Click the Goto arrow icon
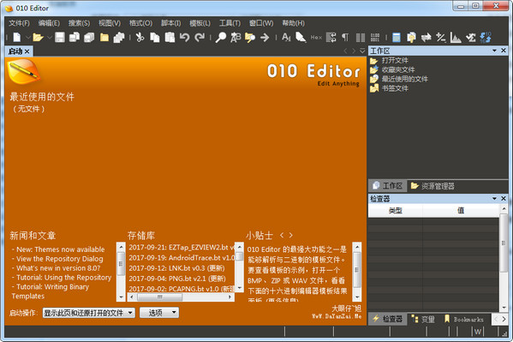This screenshot has height=342, width=513. click(x=265, y=38)
